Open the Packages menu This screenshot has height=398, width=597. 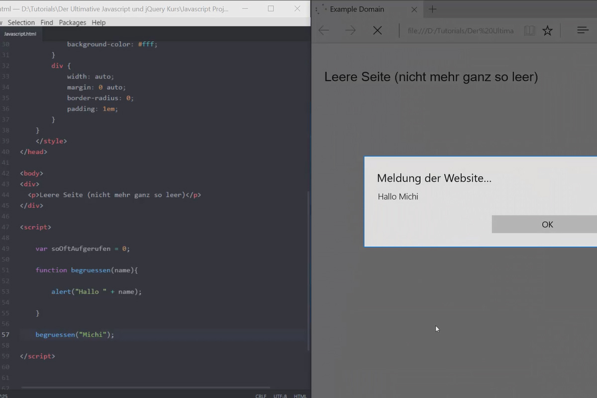point(72,22)
